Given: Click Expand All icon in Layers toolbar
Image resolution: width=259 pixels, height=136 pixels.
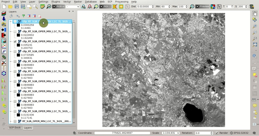Looking at the screenshot, I should pos(29,16).
